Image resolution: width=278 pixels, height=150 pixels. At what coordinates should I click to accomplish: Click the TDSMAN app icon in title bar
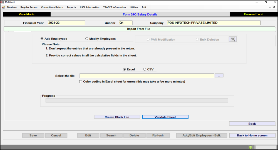point(2,2)
